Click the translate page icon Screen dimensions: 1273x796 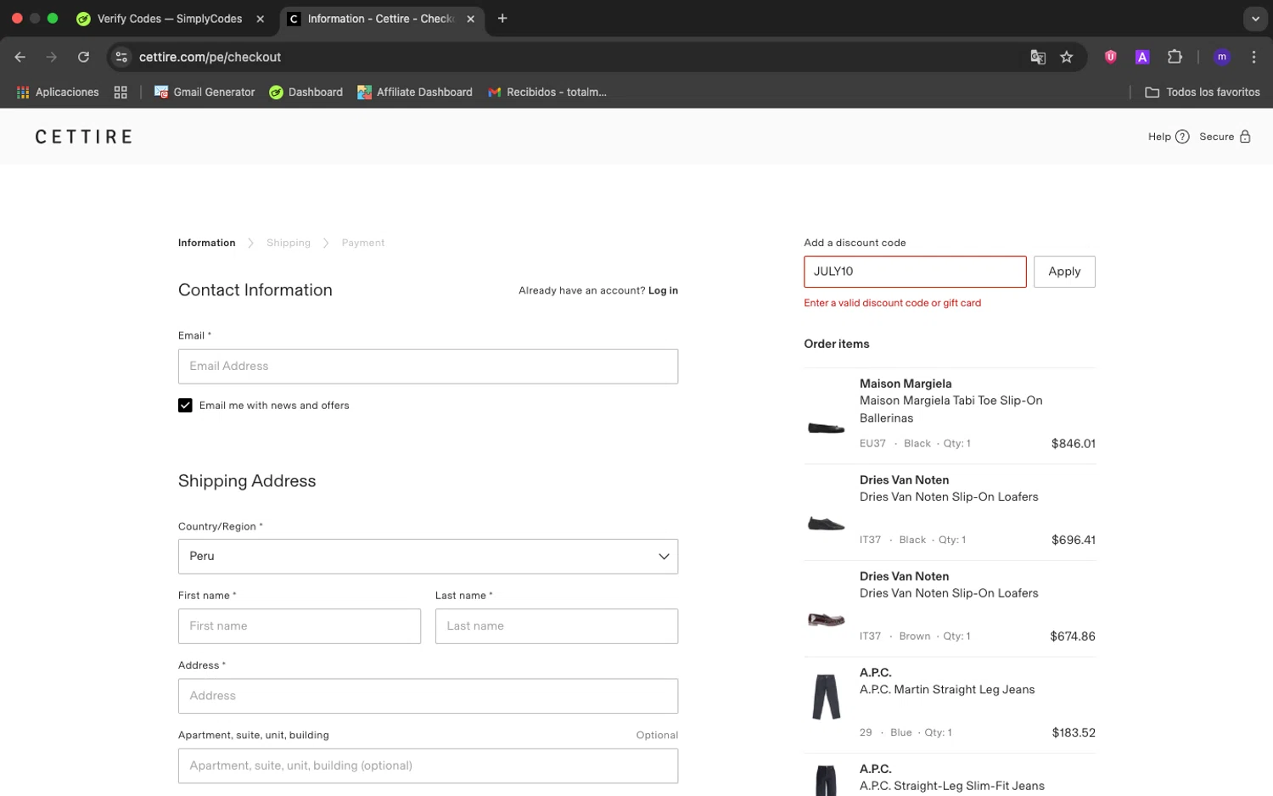1038,57
